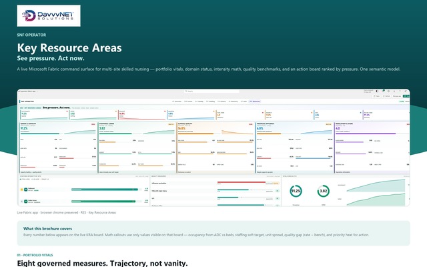Select the Occupancy 91.2% KPI card
The width and height of the screenshot is (427, 267).
[45, 115]
